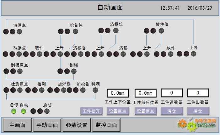This screenshot has width=220, height=135.
Task: Open 参数设置 parameter settings
Action: tap(77, 125)
